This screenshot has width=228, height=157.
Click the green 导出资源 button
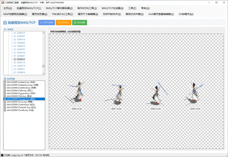click(79, 22)
